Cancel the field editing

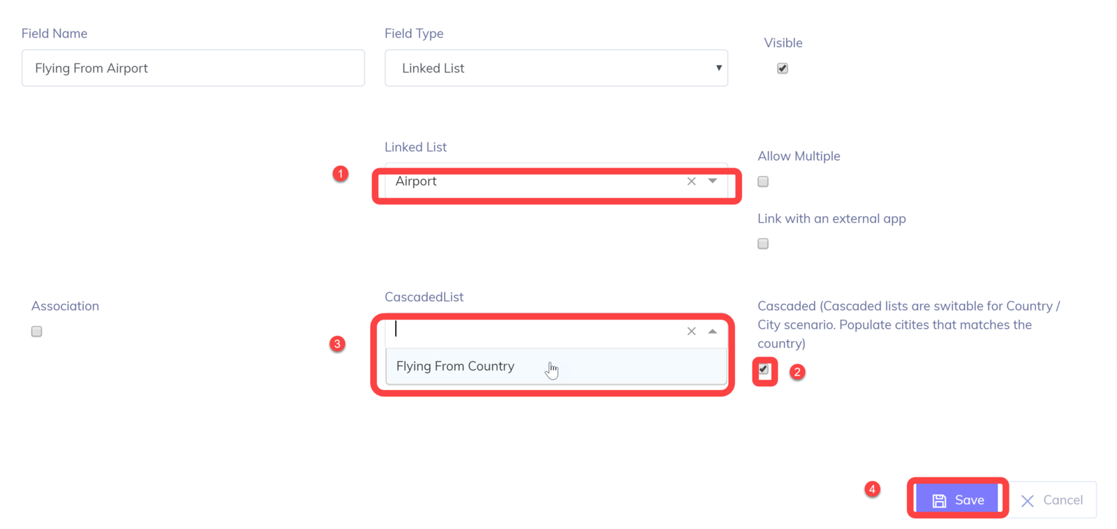[x=1053, y=500]
